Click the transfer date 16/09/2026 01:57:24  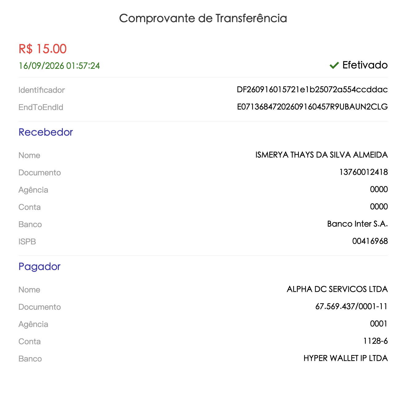click(59, 66)
